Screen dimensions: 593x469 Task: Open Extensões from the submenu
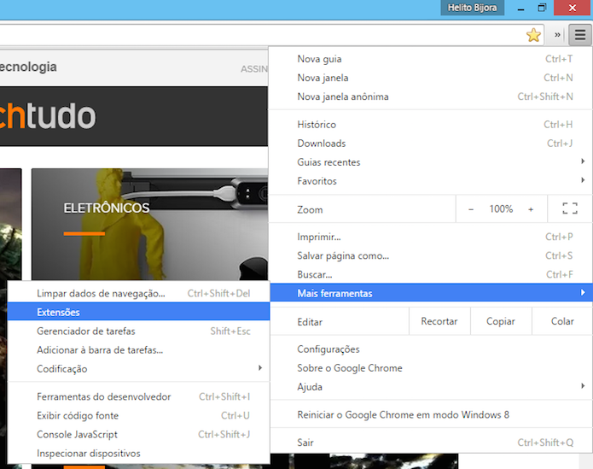[138, 312]
